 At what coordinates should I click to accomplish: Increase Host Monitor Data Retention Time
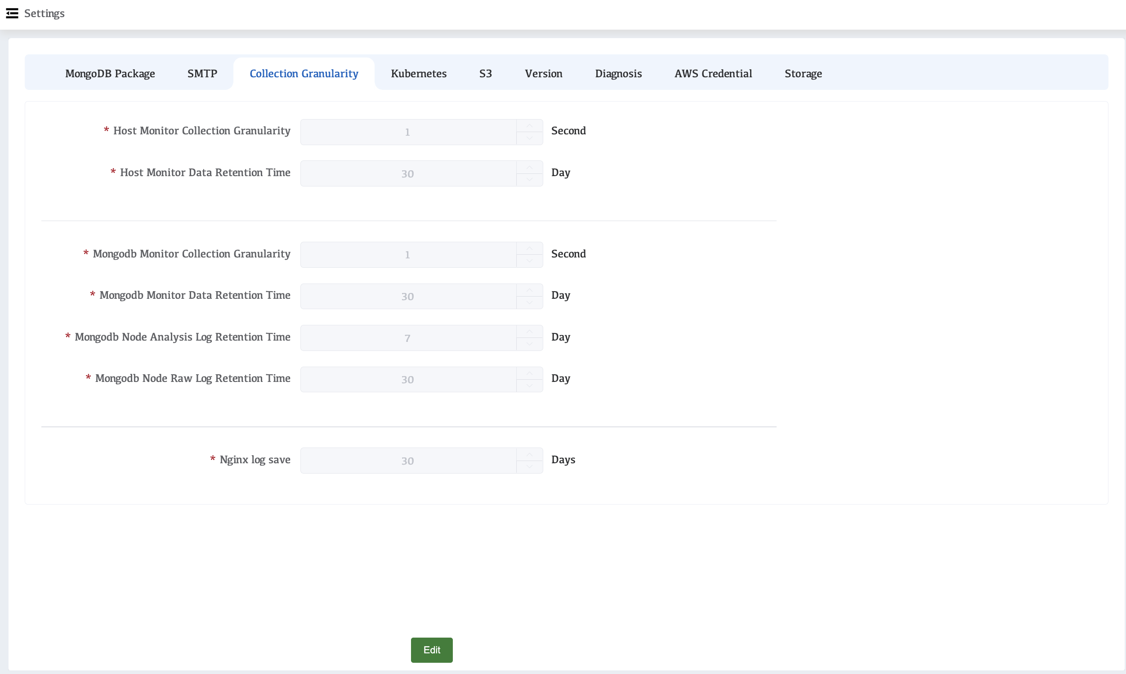[529, 167]
